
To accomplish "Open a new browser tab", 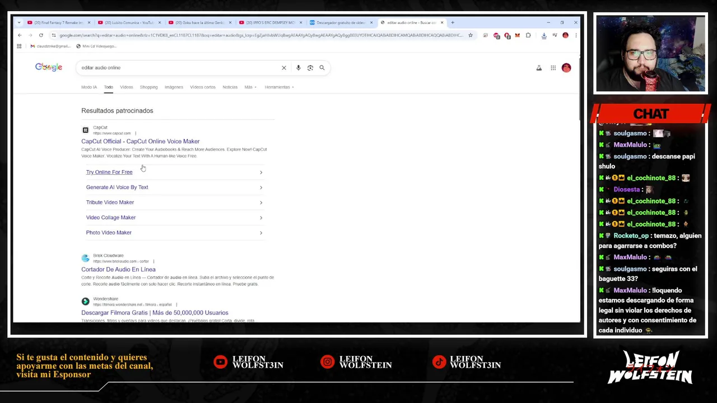I will [453, 22].
